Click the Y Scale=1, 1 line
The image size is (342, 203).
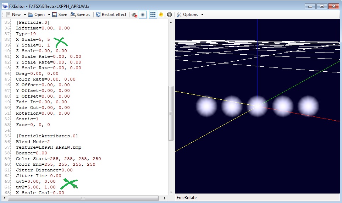[x=33, y=45]
